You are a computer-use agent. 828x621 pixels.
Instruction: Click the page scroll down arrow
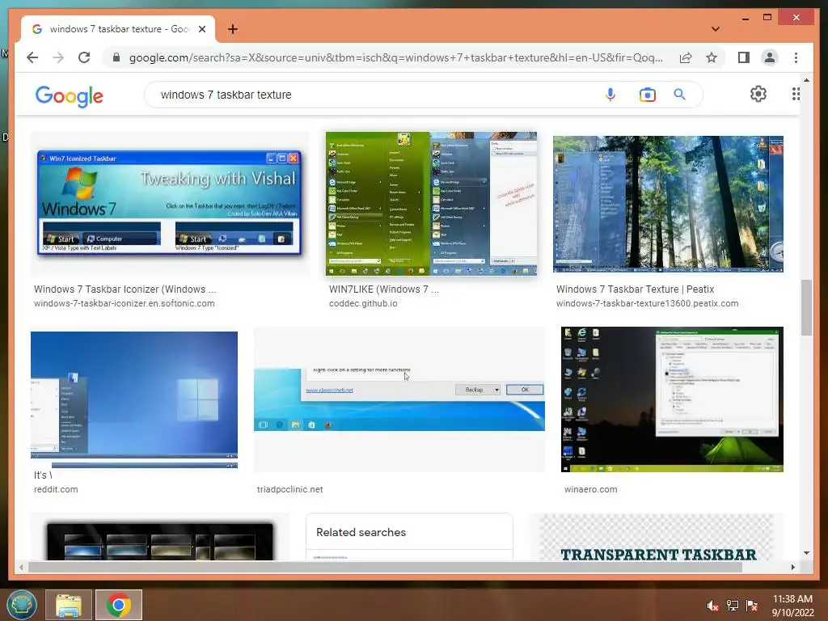click(x=806, y=553)
